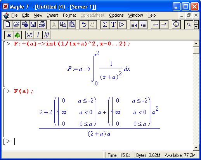
Task: Click the Open URL icon
Action: pos(25,24)
